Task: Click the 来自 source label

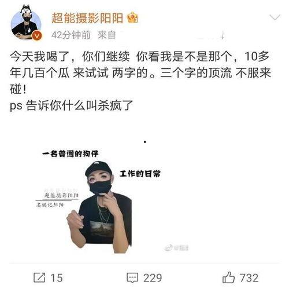Action: [x=106, y=35]
